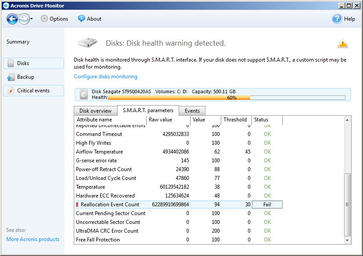Maximize the Acronis Drive Monitor window
This screenshot has width=363, height=256.
(x=349, y=6)
